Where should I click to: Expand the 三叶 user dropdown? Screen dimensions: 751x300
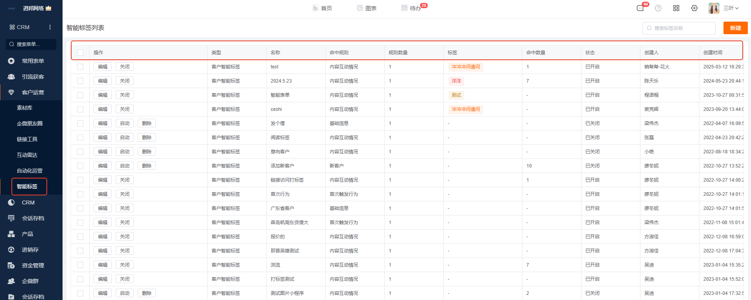(x=731, y=8)
